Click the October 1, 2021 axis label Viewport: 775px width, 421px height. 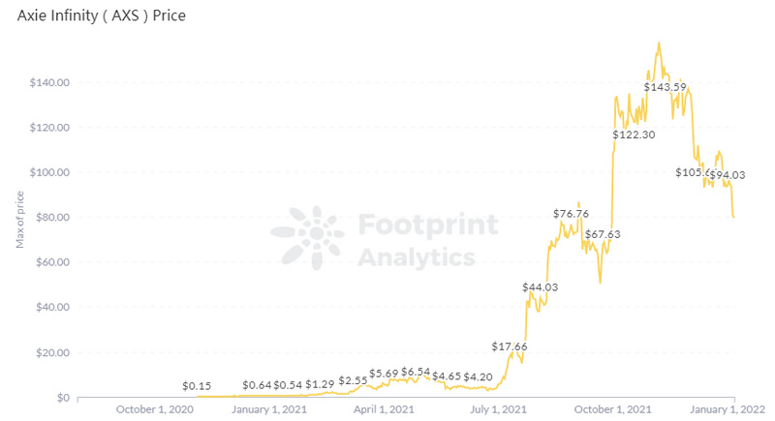612,409
